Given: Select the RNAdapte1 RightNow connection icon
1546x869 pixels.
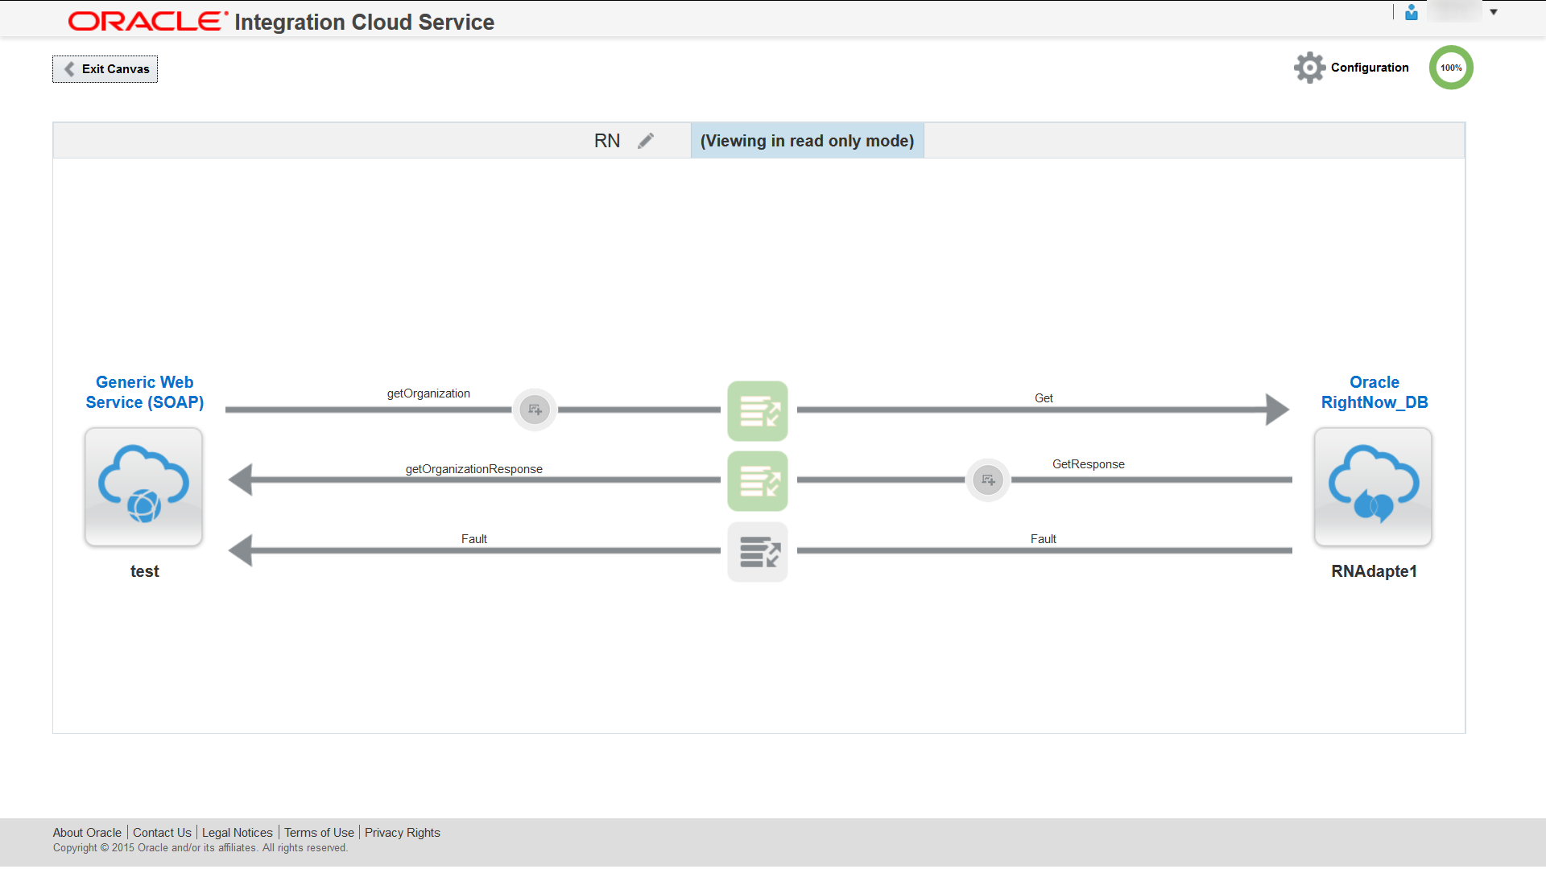Looking at the screenshot, I should pyautogui.click(x=1372, y=487).
